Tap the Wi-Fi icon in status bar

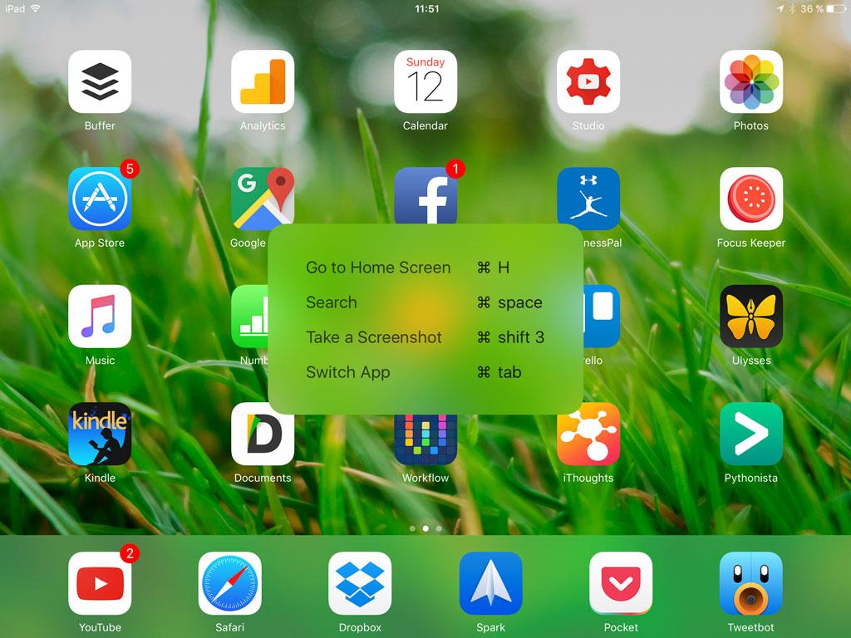click(x=36, y=8)
